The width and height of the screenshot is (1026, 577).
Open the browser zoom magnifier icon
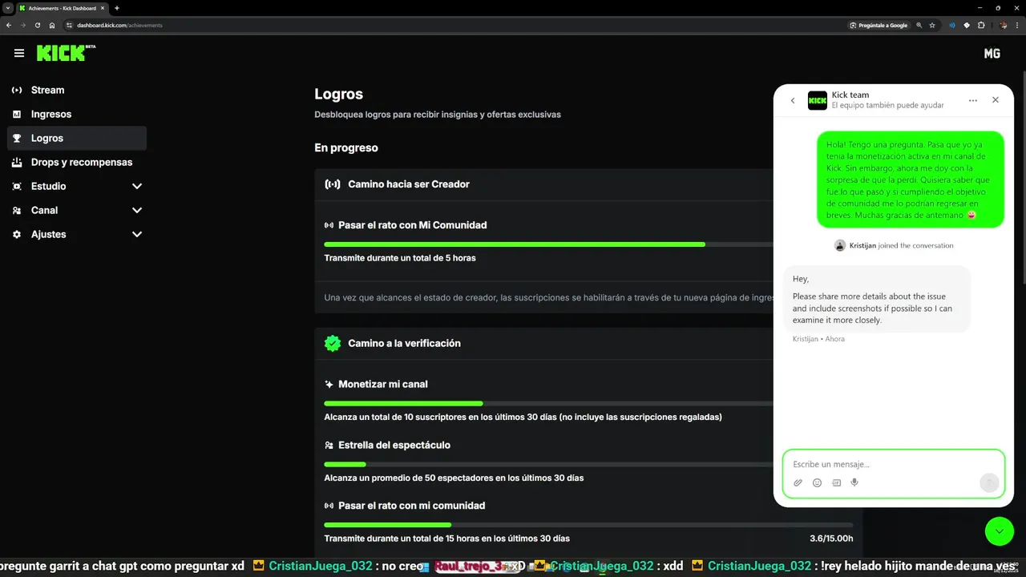tap(919, 25)
